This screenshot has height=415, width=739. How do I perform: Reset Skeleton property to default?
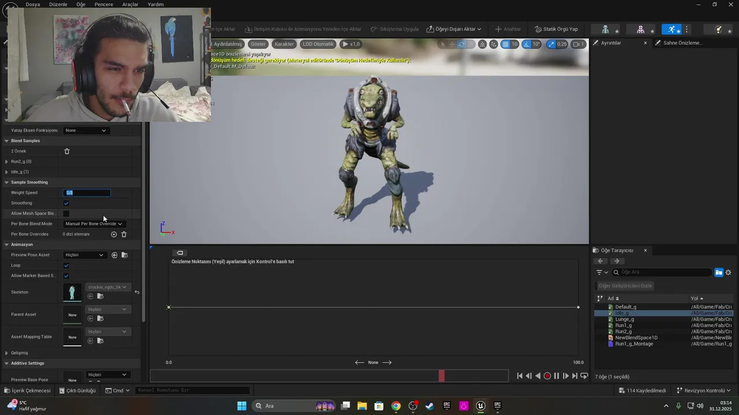pos(137,292)
